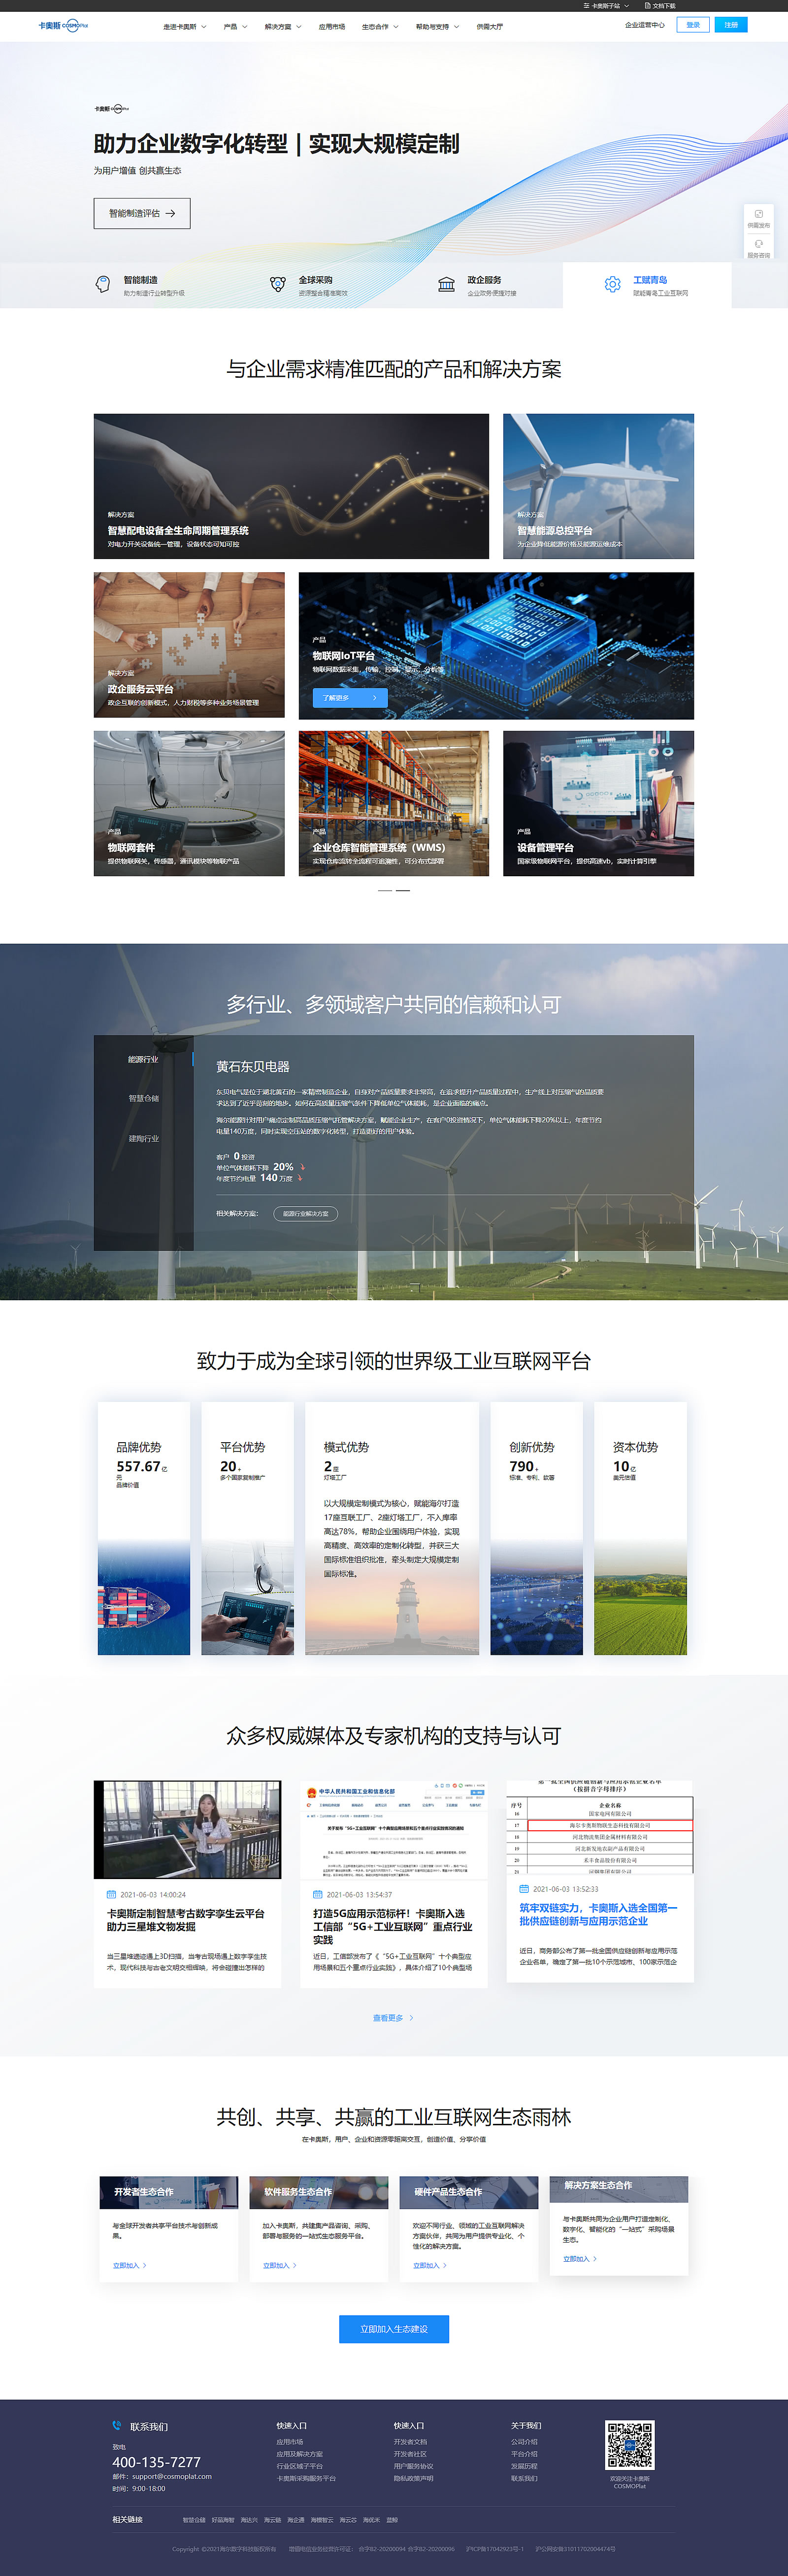Click the 登录 login button
Viewport: 788px width, 2576px height.
click(x=693, y=25)
